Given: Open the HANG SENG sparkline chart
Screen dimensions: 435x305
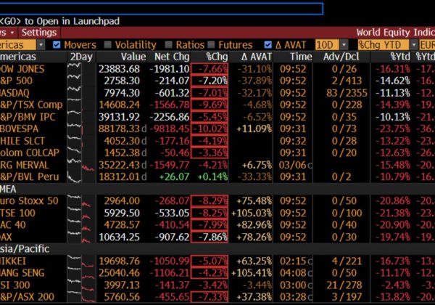Looking at the screenshot, I should [81, 273].
